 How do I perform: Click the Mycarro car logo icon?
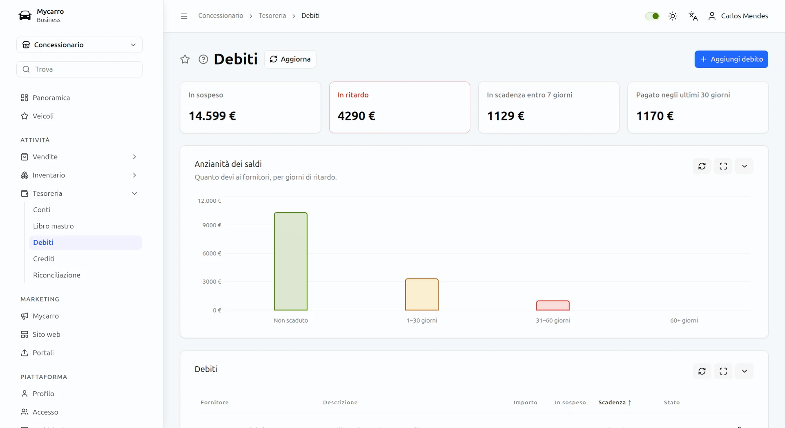(x=25, y=16)
